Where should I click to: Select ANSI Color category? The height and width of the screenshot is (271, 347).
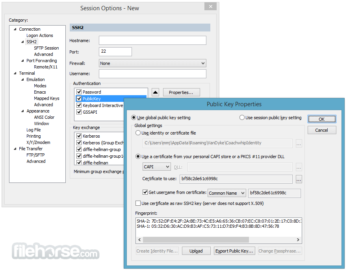44,117
